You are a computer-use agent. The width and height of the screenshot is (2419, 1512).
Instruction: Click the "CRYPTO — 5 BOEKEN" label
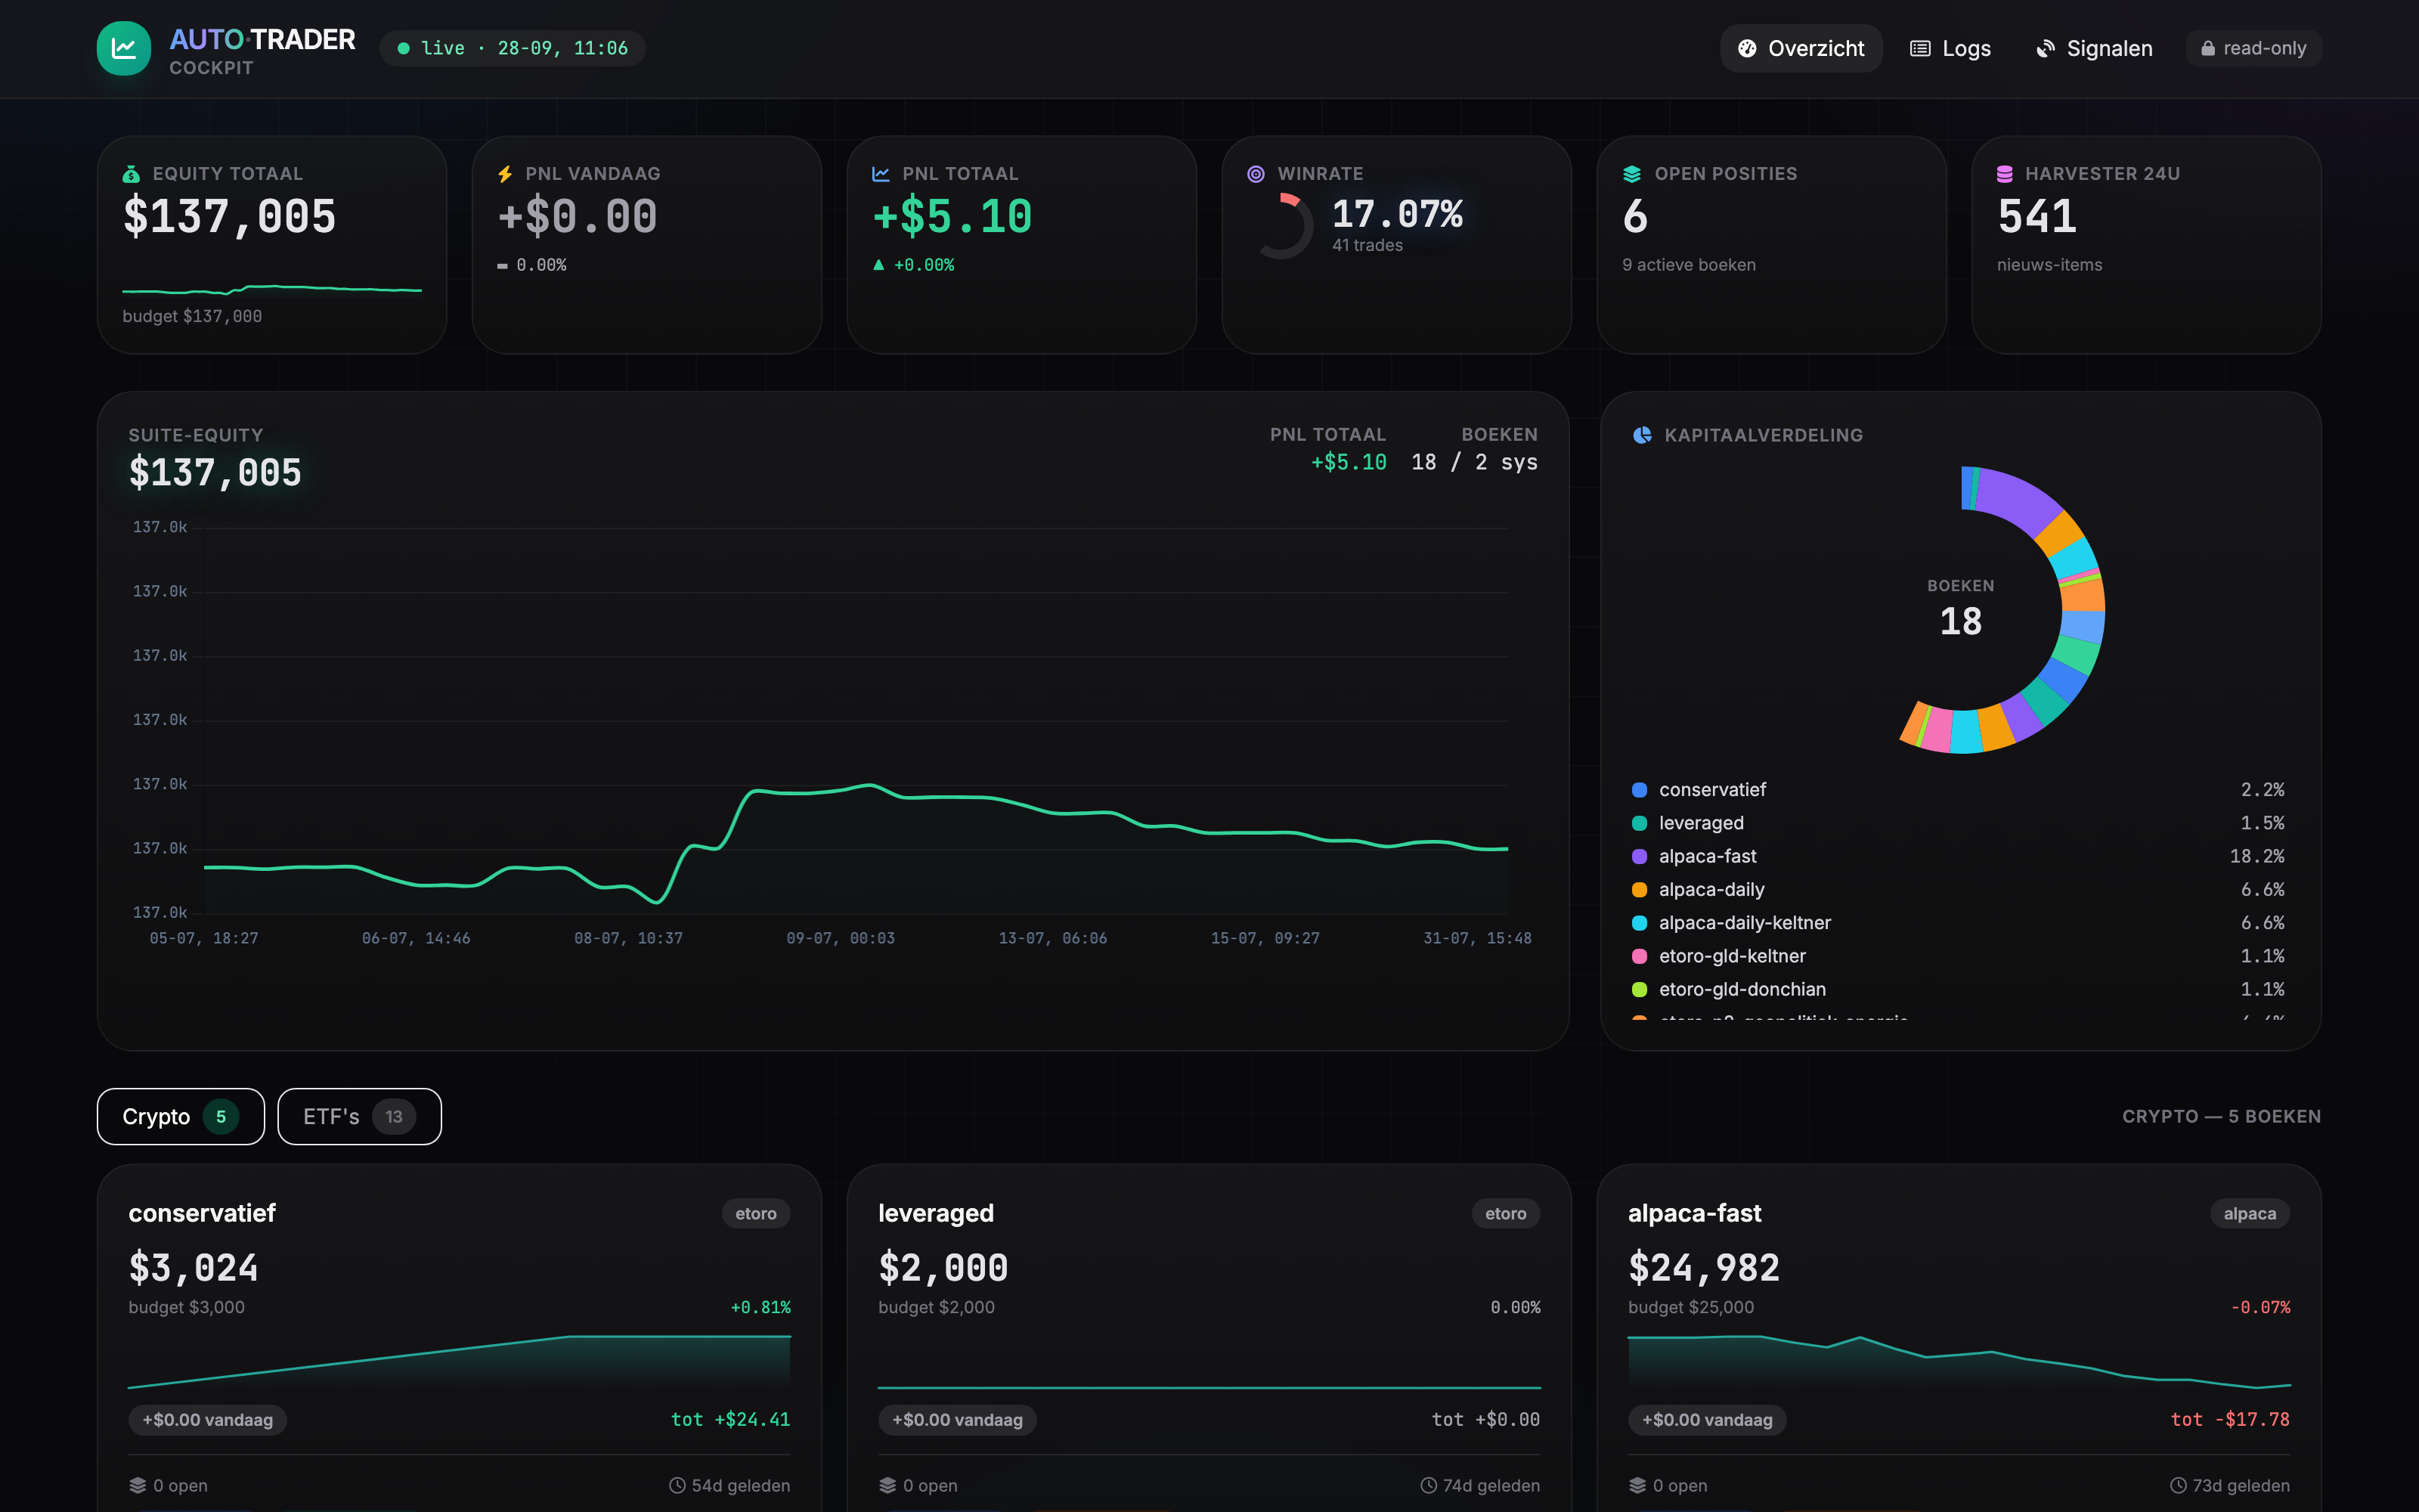coord(2221,1116)
